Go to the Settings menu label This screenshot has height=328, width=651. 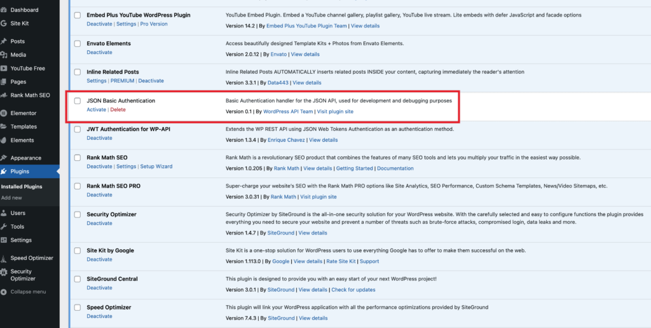point(21,240)
